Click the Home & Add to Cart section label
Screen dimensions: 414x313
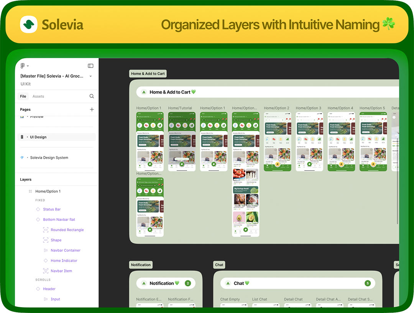148,74
